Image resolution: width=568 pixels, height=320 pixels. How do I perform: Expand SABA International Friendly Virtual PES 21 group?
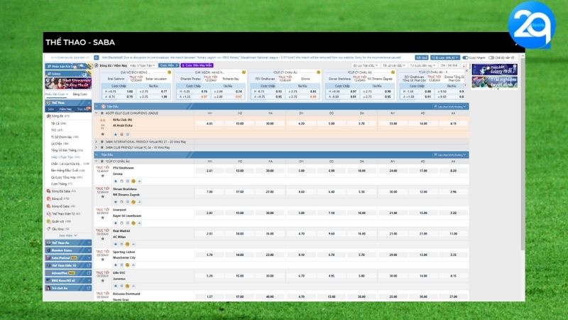coord(97,142)
